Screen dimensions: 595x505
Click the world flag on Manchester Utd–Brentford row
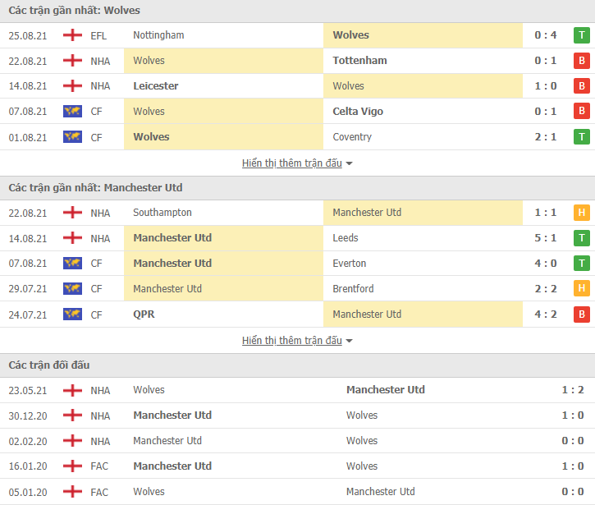click(72, 288)
